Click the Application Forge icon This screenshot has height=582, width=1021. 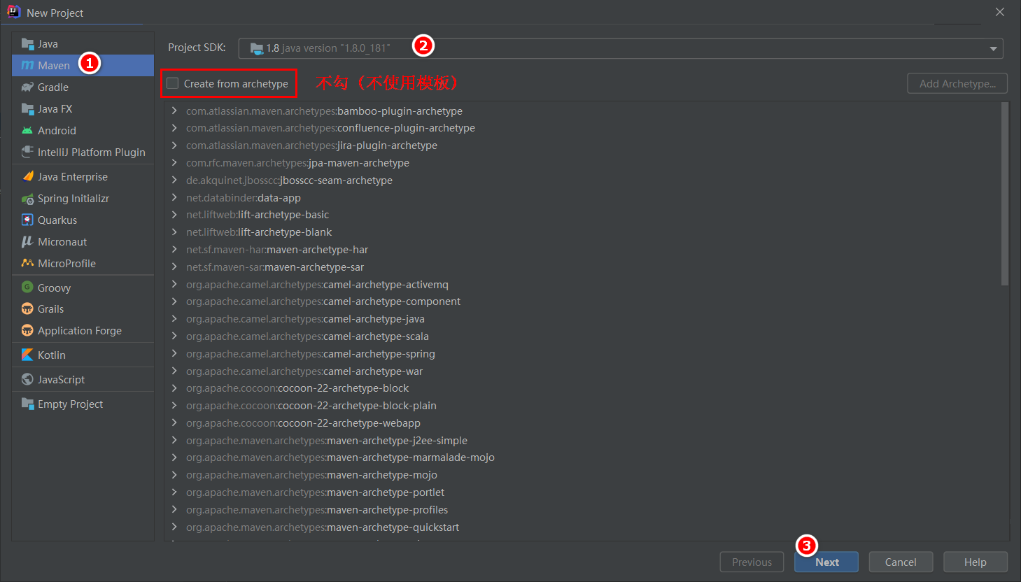pyautogui.click(x=27, y=331)
